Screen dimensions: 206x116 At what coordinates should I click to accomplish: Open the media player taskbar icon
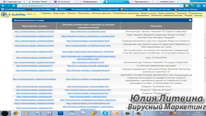[x=27, y=113]
